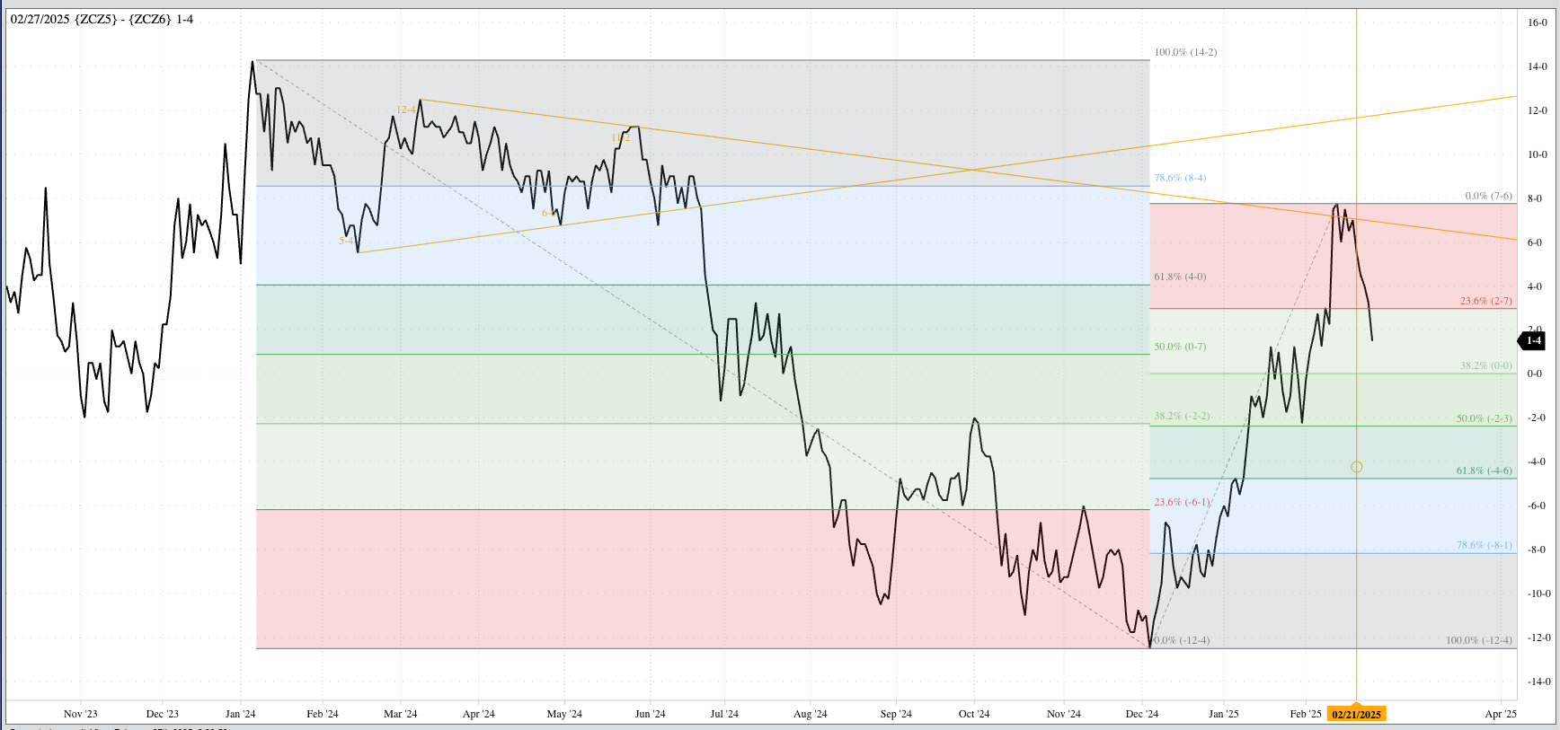
Task: Select the 61.8% (-4-6) retracement label
Action: pyautogui.click(x=1484, y=471)
